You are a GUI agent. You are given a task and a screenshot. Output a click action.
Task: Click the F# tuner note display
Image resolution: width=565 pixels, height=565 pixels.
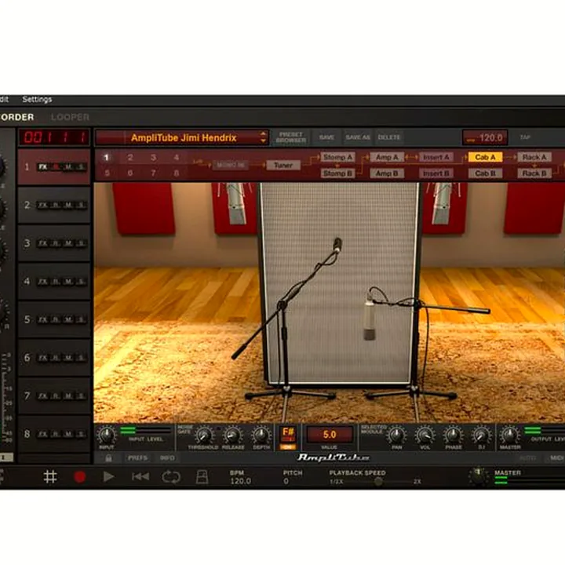click(x=288, y=434)
